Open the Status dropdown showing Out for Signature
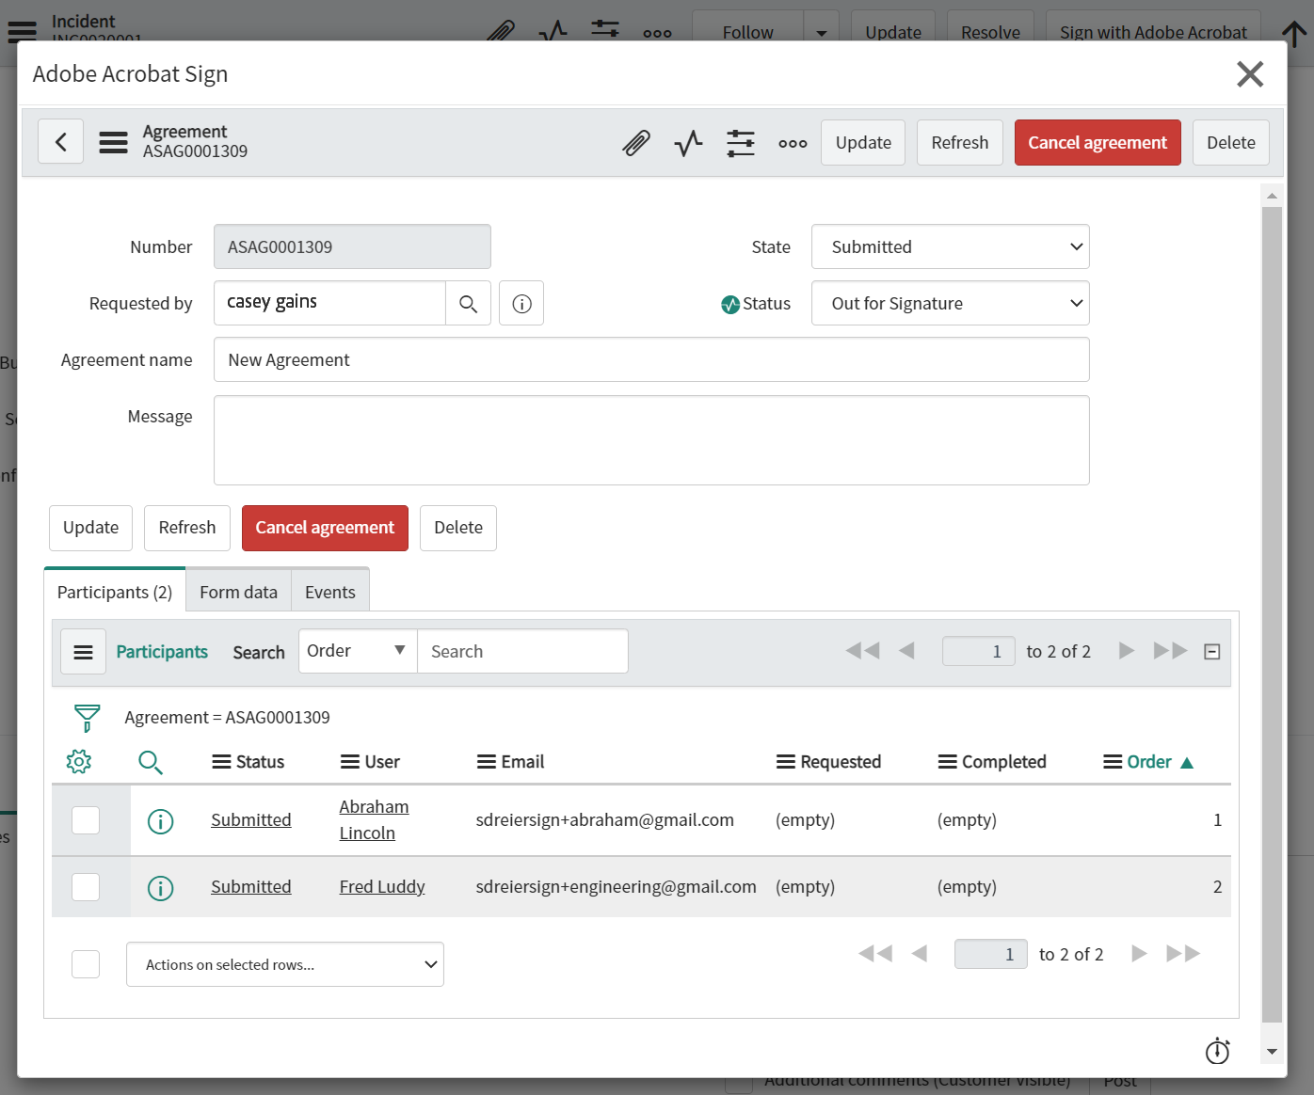1314x1095 pixels. [x=949, y=303]
